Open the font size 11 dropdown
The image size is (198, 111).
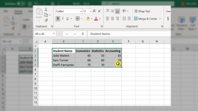[91, 11]
